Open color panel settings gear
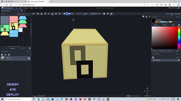 click(179, 25)
